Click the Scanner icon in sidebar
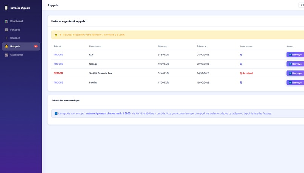Screen dimensions: 304x173 tap(6, 38)
